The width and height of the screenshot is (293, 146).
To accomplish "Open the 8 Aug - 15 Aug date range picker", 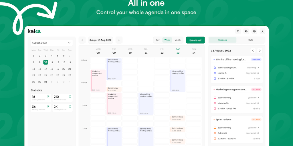I will click(100, 40).
